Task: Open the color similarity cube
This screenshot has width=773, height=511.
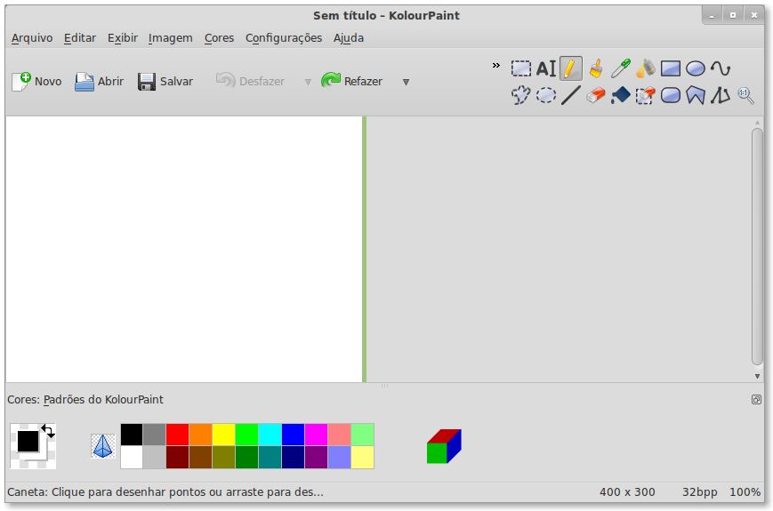Action: 444,446
